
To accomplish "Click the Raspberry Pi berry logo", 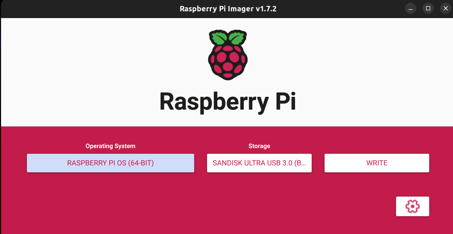I will [228, 55].
